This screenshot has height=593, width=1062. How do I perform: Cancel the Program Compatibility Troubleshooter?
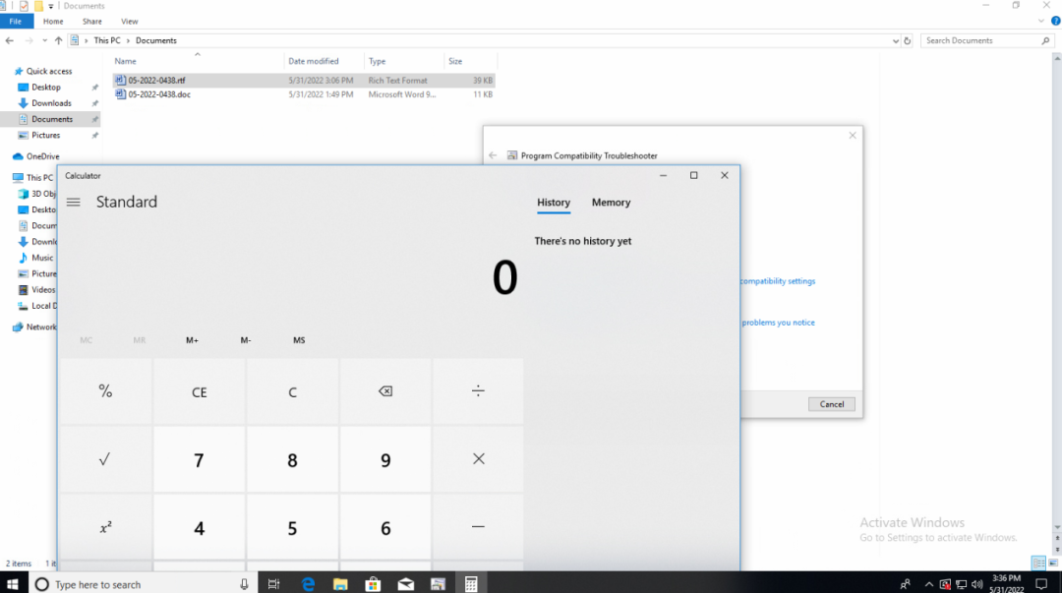point(832,404)
